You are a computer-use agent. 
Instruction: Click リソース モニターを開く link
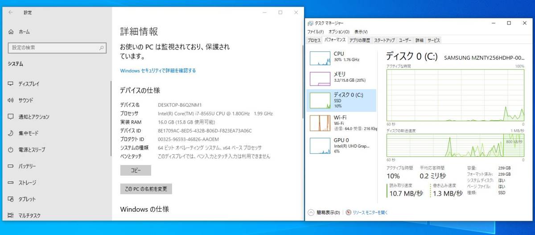point(370,213)
